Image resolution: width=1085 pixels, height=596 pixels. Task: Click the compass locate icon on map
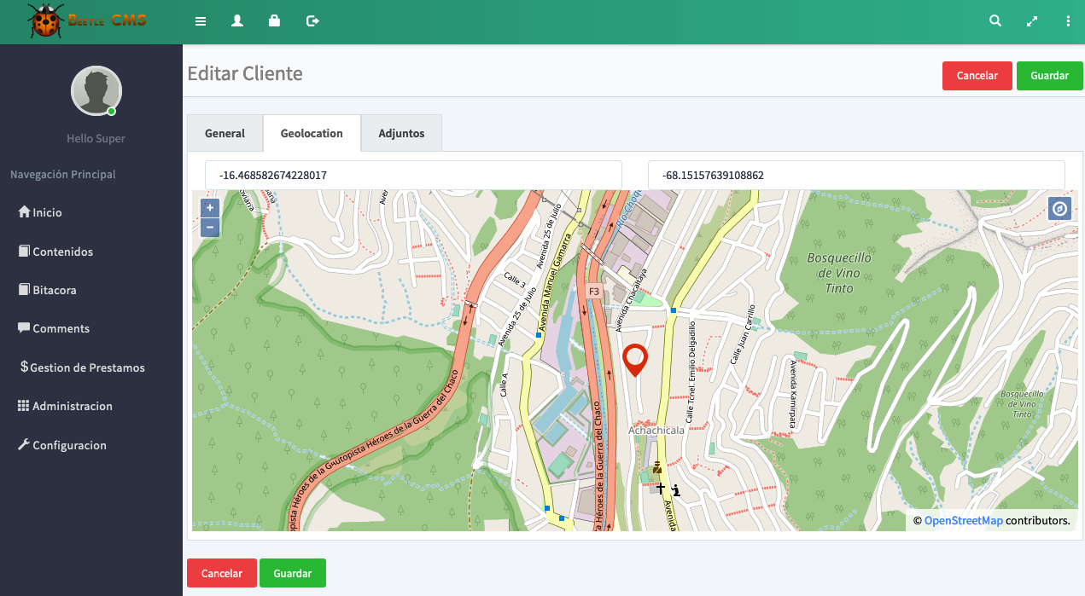click(1059, 209)
